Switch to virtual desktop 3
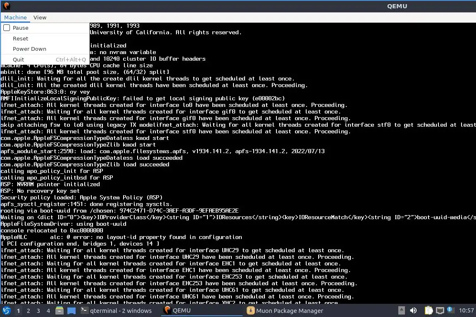This screenshot has height=317, width=476. [38, 311]
